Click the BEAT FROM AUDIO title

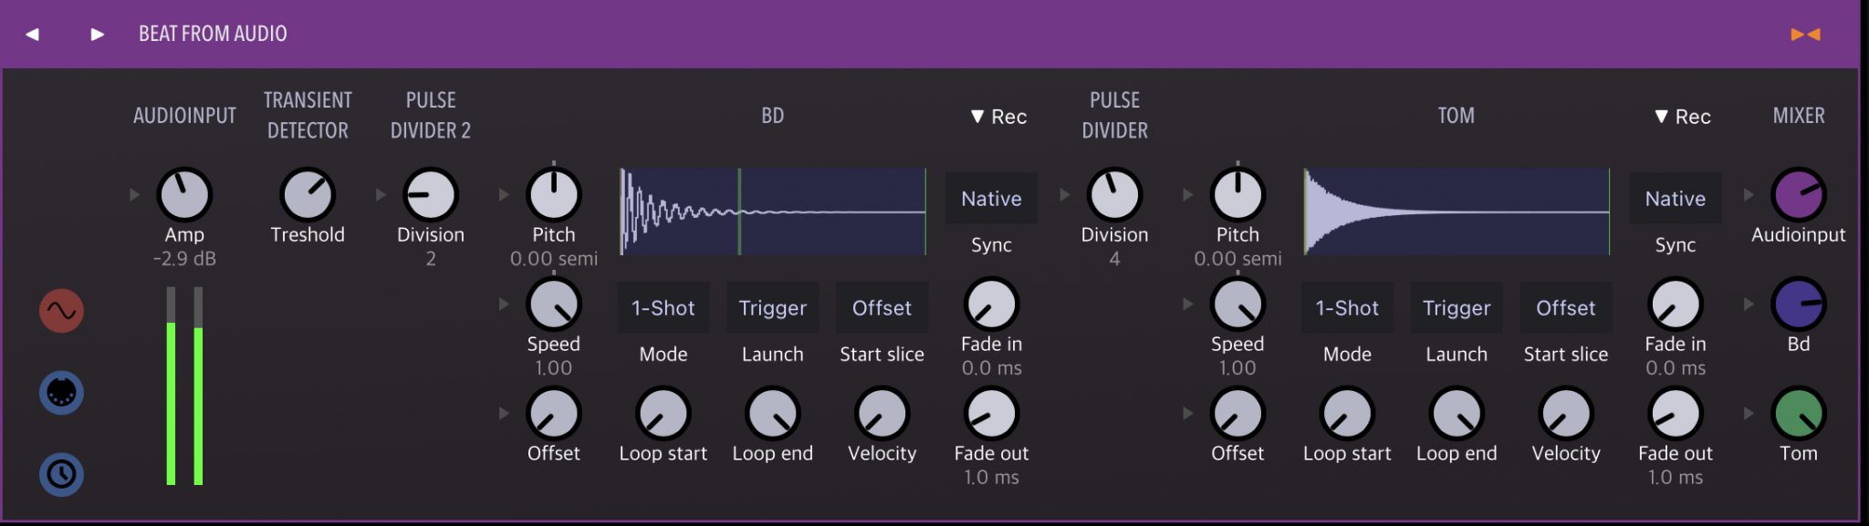coord(213,35)
